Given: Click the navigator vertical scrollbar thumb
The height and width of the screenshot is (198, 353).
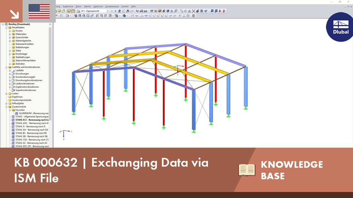Looking at the screenshot, I should (50, 74).
